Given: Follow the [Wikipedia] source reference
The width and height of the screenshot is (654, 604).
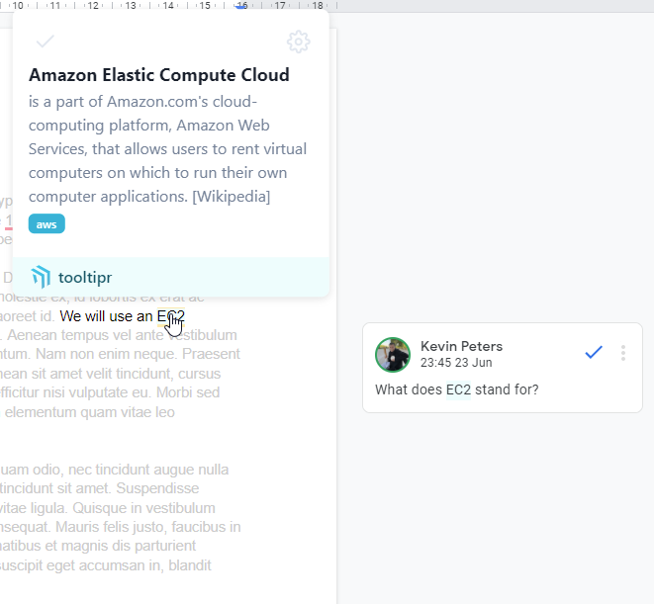Looking at the screenshot, I should (231, 197).
